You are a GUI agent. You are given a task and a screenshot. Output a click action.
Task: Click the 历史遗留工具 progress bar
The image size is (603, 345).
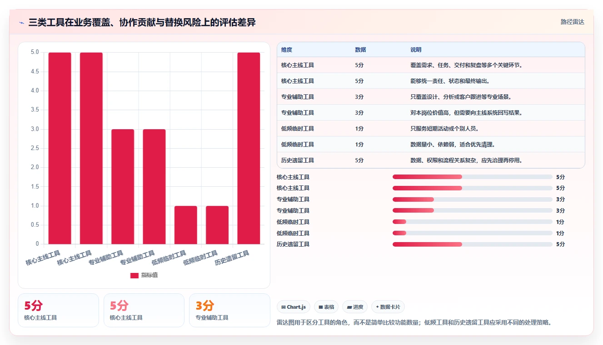(x=472, y=244)
